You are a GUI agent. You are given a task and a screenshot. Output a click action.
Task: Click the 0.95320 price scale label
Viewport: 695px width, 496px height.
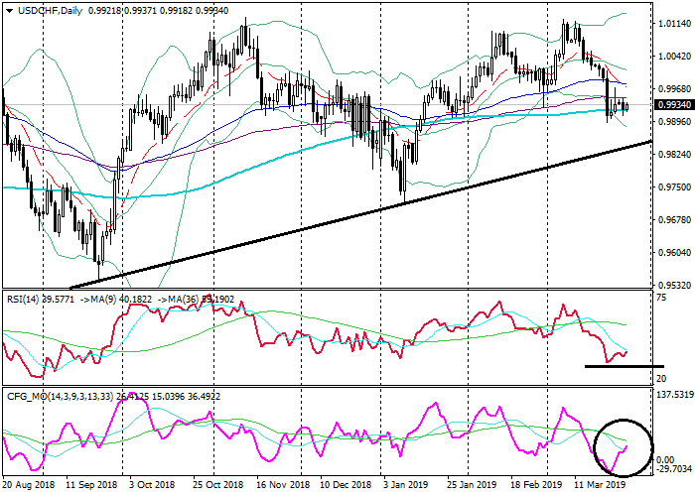pyautogui.click(x=673, y=285)
